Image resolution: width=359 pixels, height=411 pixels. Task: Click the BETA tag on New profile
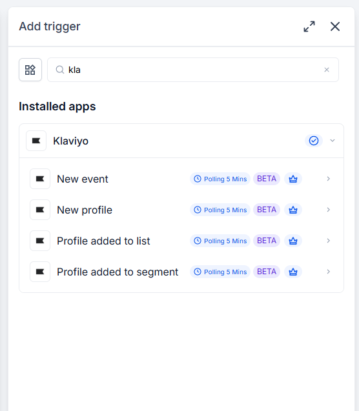coord(267,210)
